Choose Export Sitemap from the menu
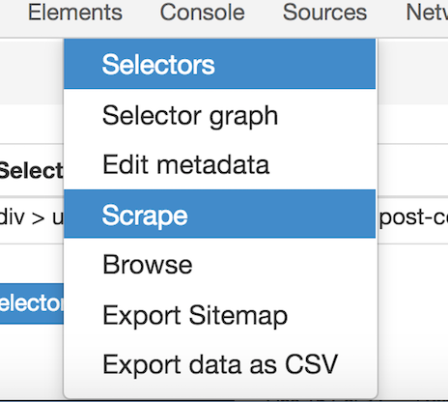448x402 pixels. coord(219,315)
